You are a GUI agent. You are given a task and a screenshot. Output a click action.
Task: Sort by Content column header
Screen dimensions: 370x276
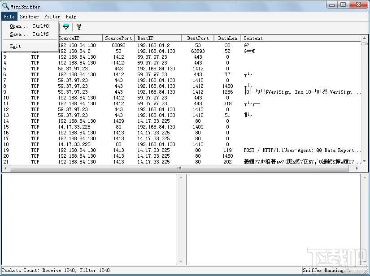(301, 38)
